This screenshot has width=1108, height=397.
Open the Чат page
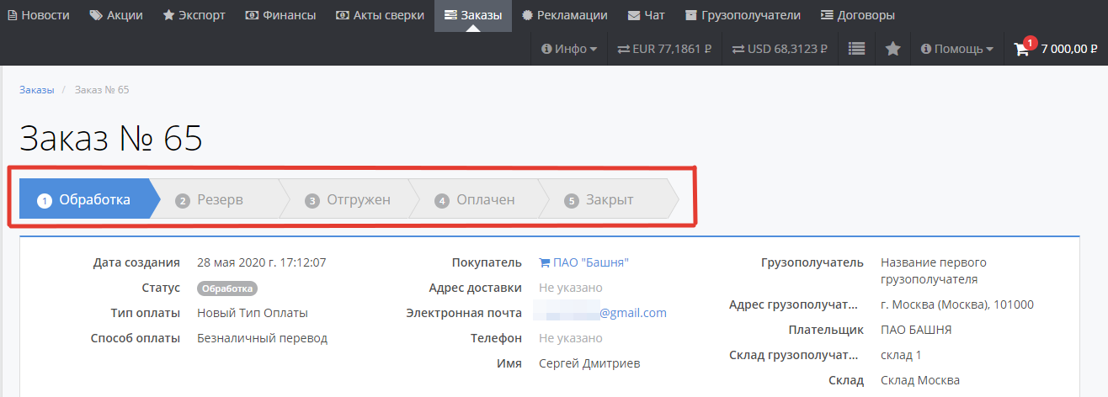tap(646, 15)
